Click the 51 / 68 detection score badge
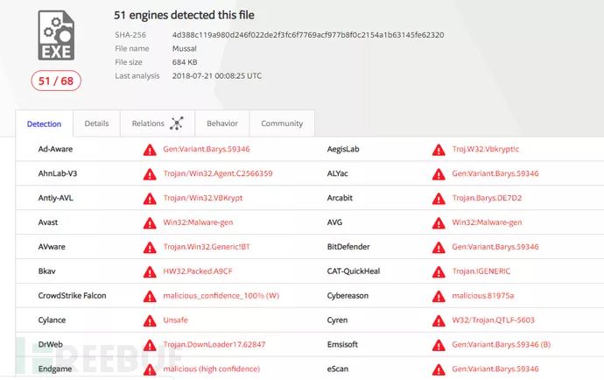604x380 pixels. tap(56, 81)
